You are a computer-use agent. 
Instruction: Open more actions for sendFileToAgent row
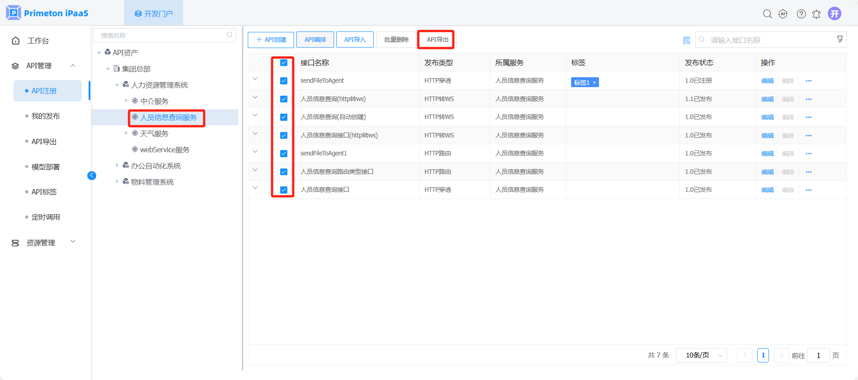pos(809,81)
